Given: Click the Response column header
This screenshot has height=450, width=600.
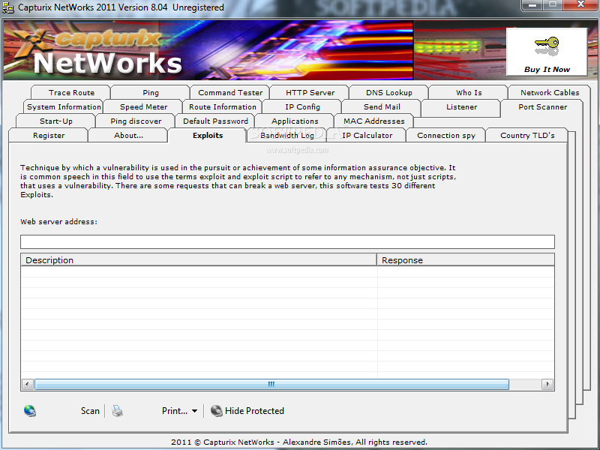Looking at the screenshot, I should [466, 260].
